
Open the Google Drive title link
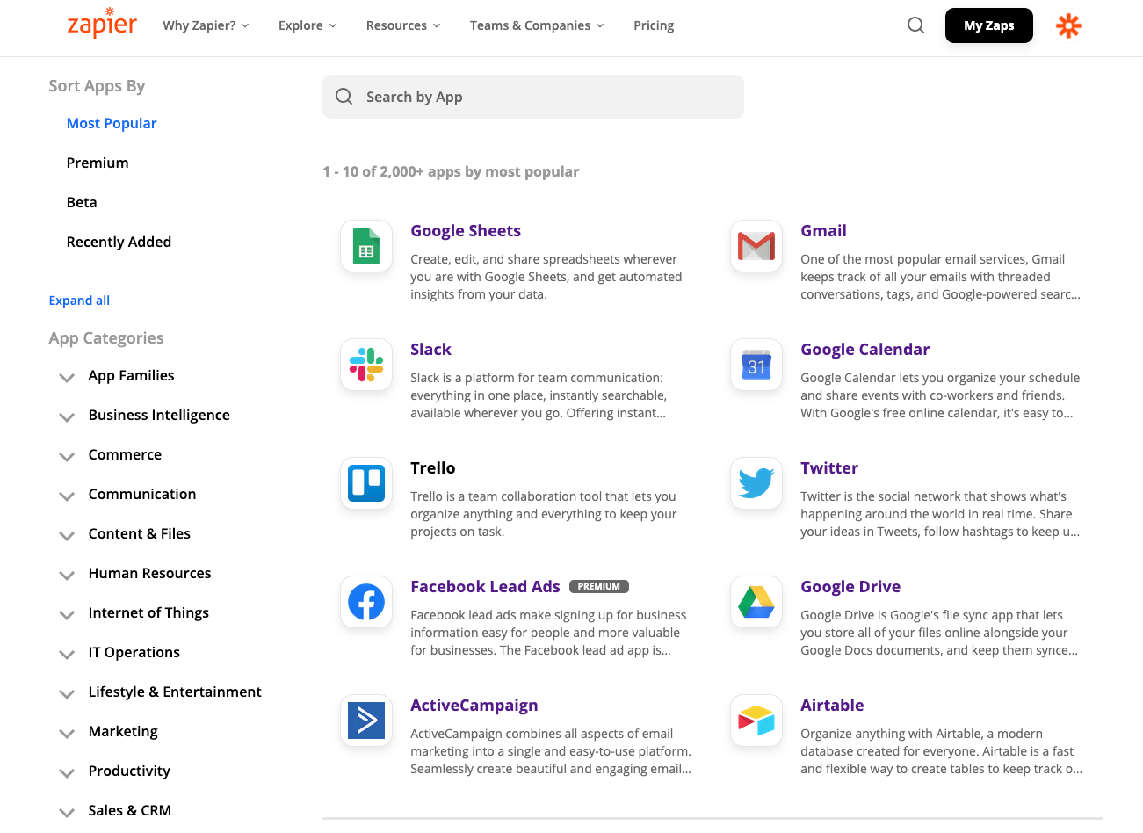pos(850,586)
